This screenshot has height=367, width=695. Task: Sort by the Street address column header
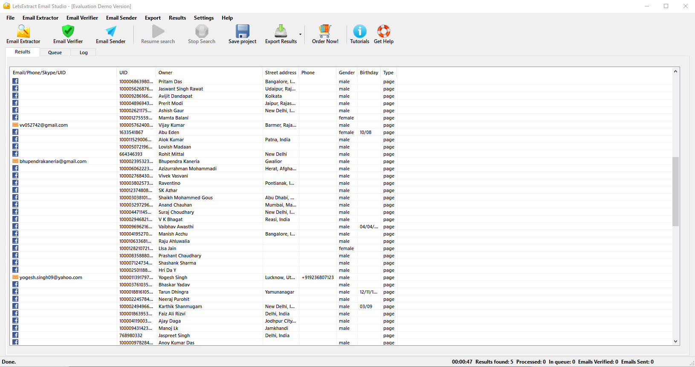pyautogui.click(x=281, y=73)
